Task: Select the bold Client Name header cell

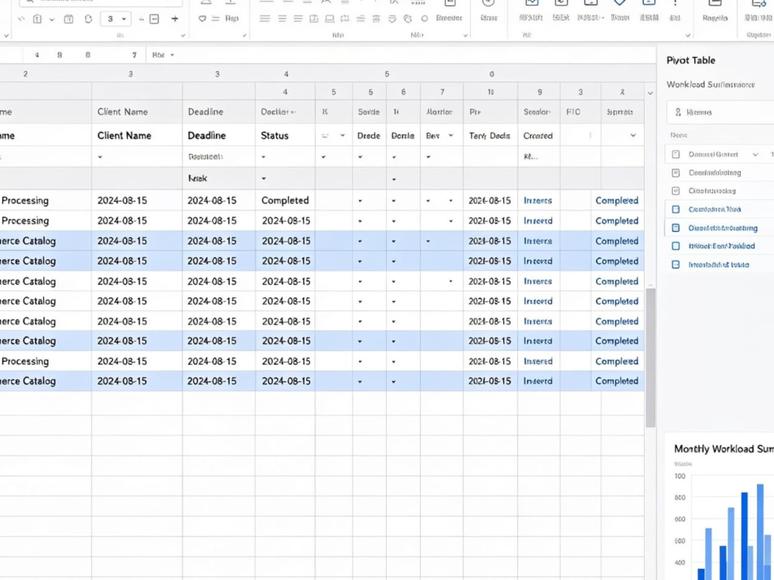Action: (x=137, y=135)
